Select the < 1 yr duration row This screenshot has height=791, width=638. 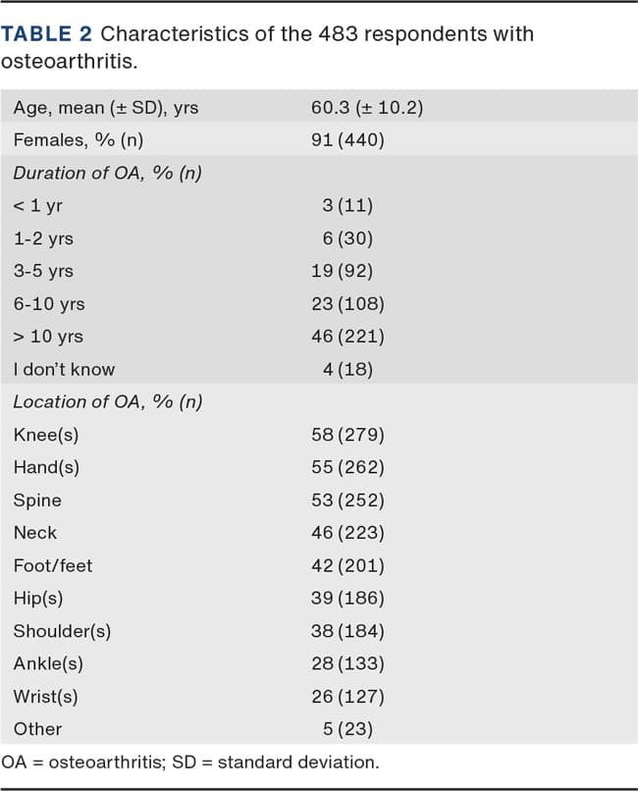pyautogui.click(x=38, y=206)
